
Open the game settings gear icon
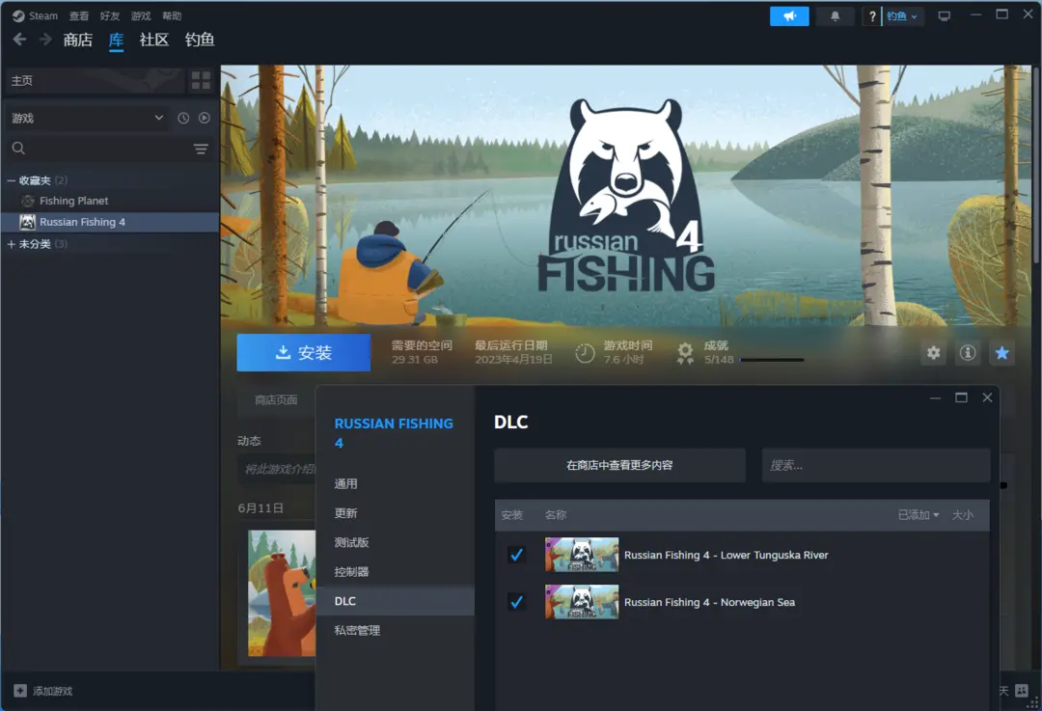[x=934, y=353]
